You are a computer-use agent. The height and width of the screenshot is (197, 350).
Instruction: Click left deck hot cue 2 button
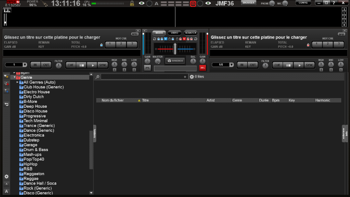(121, 44)
